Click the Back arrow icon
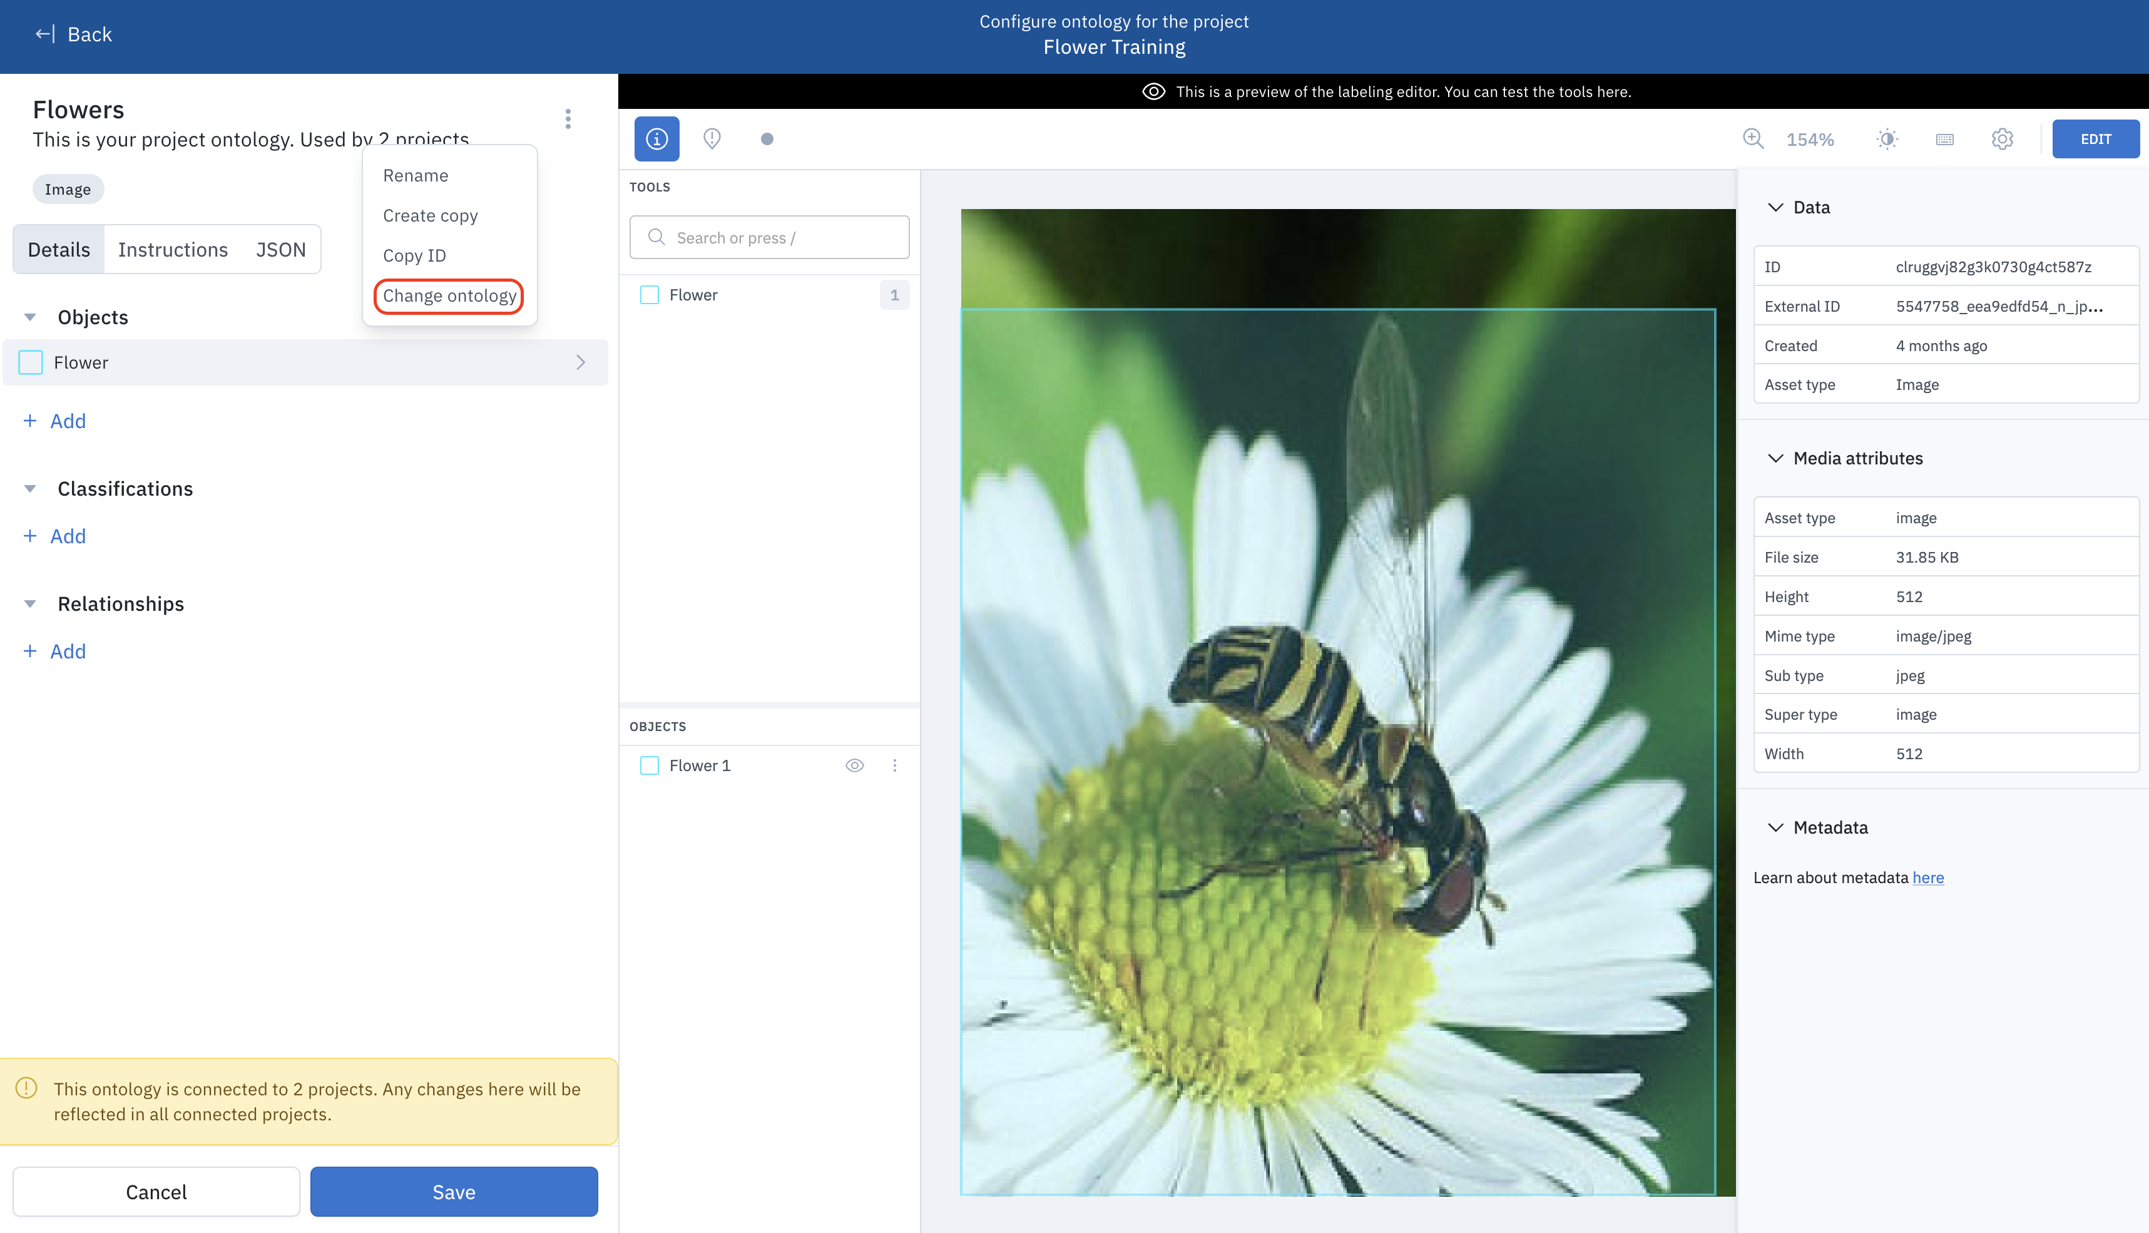Screen dimensions: 2149x1233 (45, 34)
